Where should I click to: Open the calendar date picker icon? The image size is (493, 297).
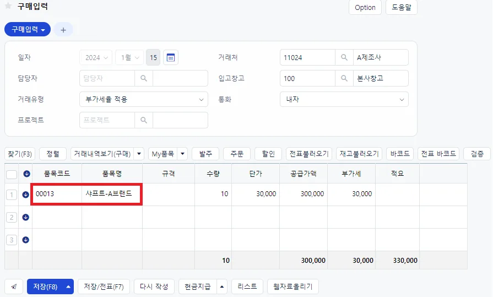(x=171, y=57)
